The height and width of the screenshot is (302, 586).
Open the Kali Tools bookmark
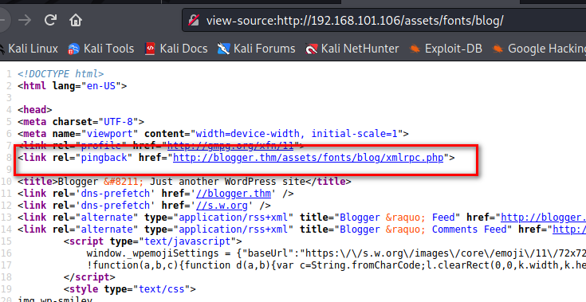click(101, 49)
